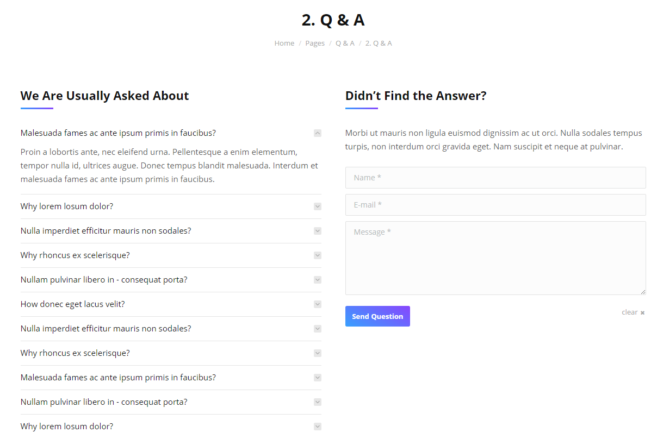Screen dimensions: 657x445
Task: Click the Message box resize handle
Action: [643, 292]
